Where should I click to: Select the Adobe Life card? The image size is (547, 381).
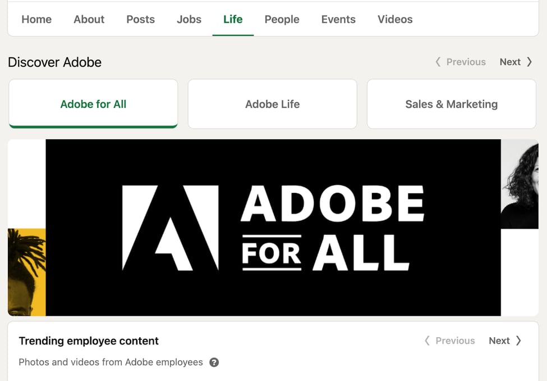click(x=273, y=104)
